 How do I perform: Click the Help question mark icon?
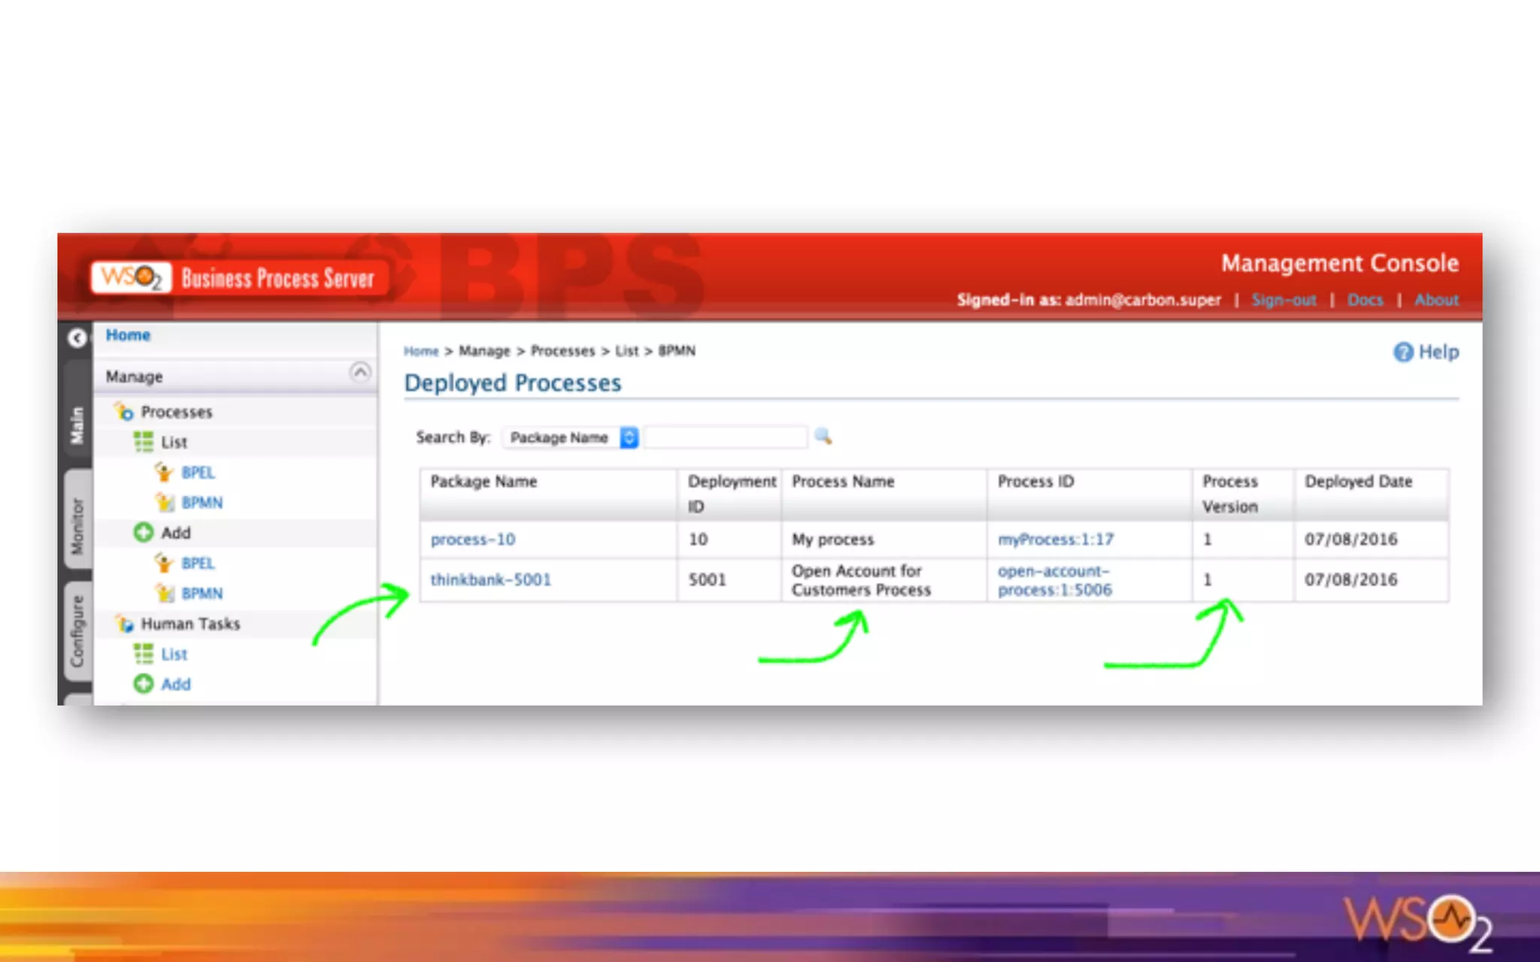[1403, 352]
